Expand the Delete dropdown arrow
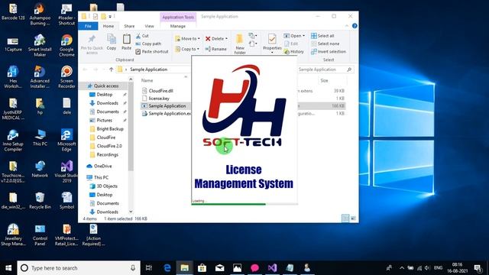Screen dimensions: 489x275 pyautogui.click(x=226, y=39)
